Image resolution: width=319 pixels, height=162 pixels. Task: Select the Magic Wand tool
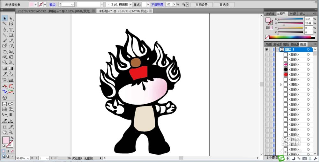[x=5, y=24]
